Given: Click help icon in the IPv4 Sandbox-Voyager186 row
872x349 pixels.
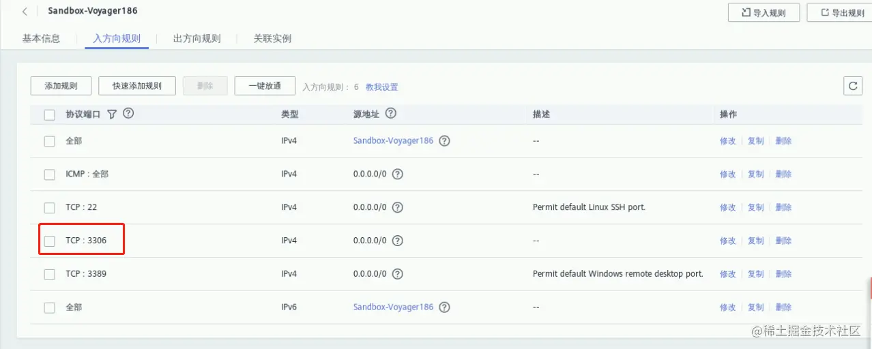Looking at the screenshot, I should pyautogui.click(x=444, y=140).
